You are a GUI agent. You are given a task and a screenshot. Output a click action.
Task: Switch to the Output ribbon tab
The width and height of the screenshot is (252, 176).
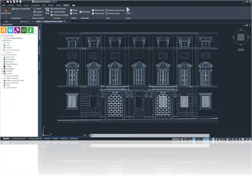58,5
